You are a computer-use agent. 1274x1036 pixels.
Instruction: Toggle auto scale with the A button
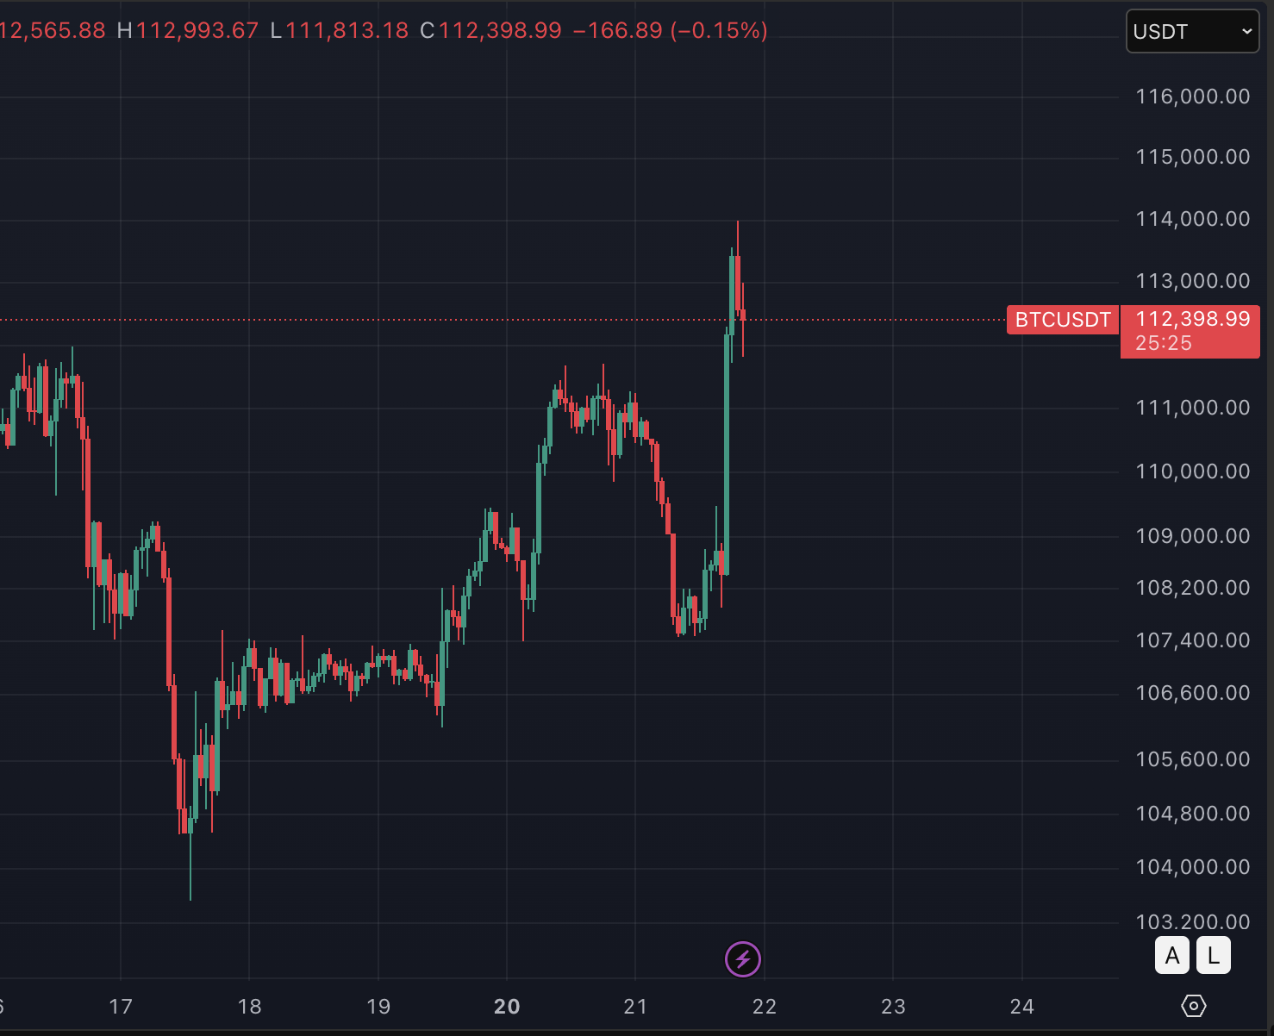point(1172,955)
